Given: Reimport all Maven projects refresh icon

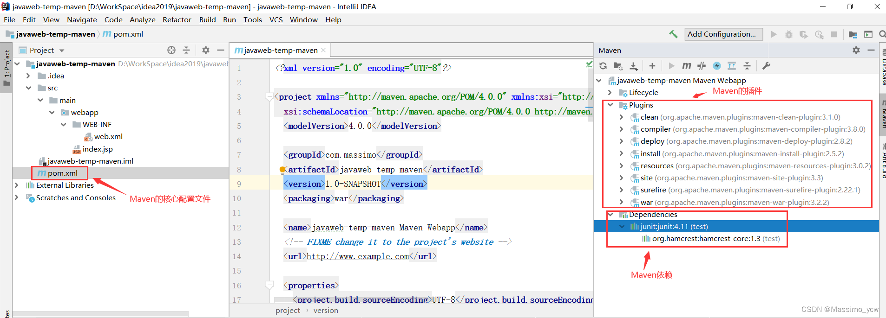Looking at the screenshot, I should [603, 66].
